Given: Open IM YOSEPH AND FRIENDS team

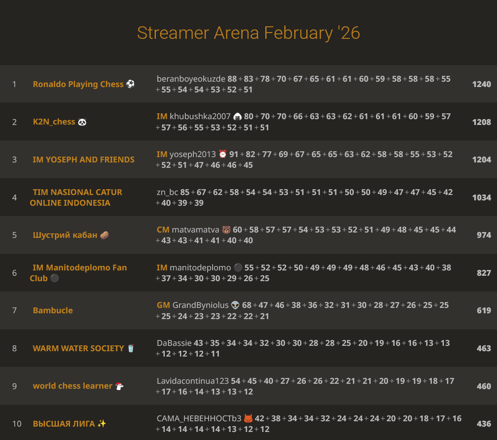Looking at the screenshot, I should (84, 159).
